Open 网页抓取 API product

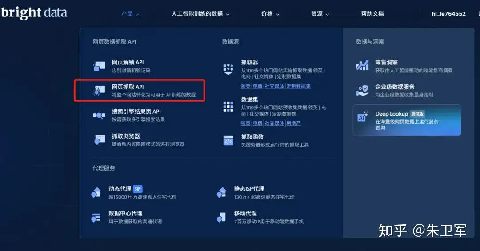pos(128,87)
